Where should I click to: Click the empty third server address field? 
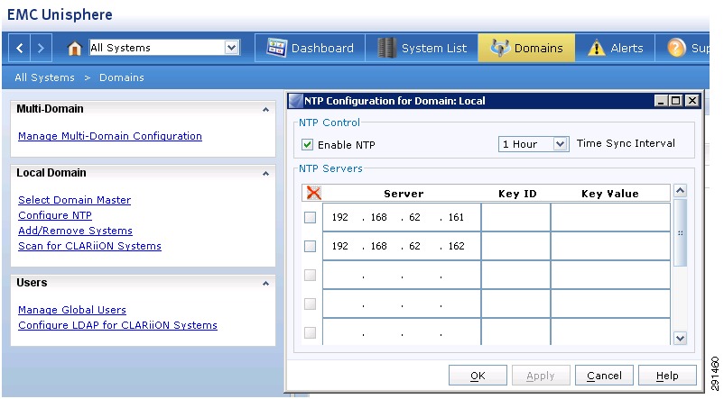(402, 275)
